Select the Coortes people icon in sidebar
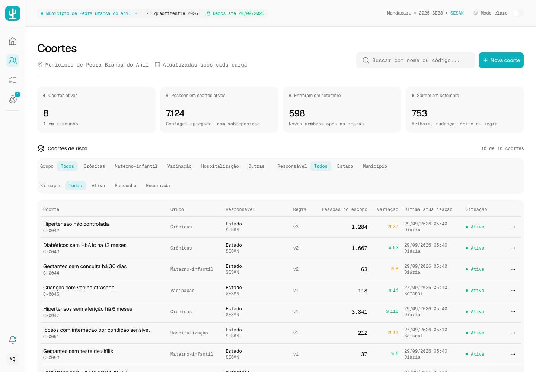 [x=13, y=60]
